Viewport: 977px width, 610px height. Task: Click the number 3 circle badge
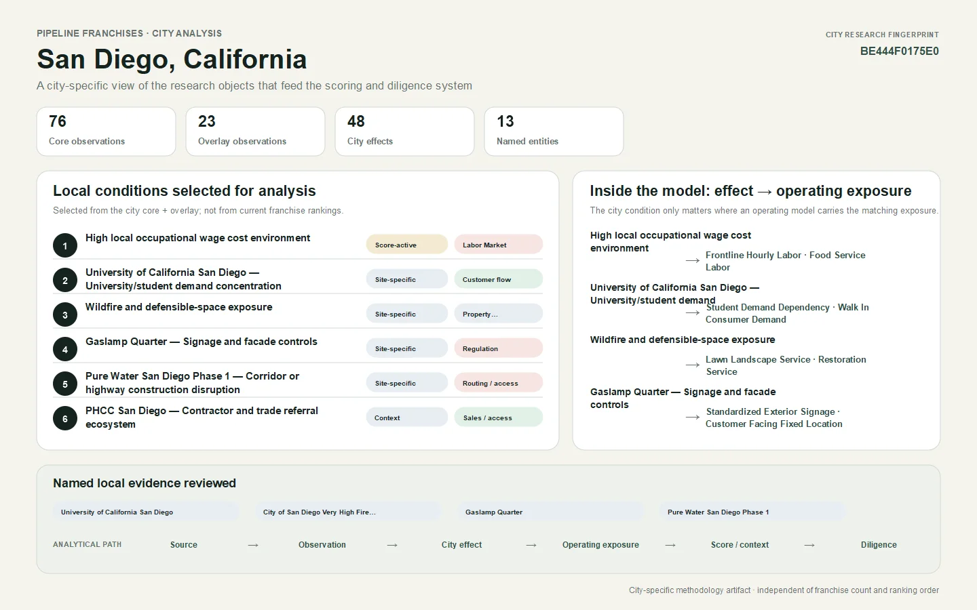point(65,314)
